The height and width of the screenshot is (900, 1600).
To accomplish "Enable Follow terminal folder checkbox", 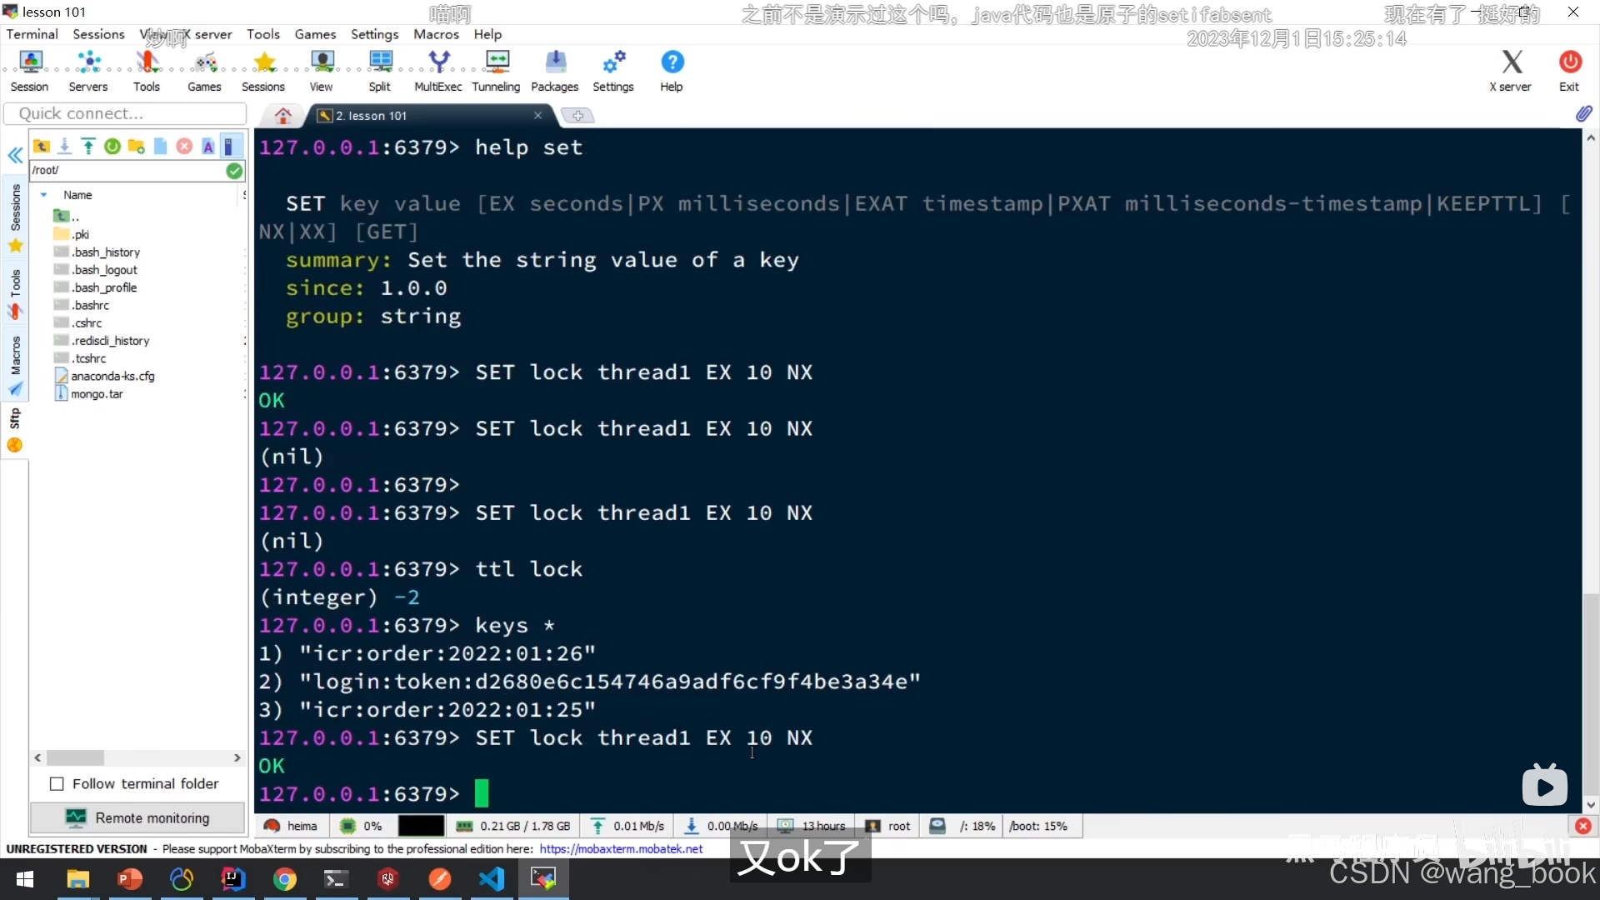I will (x=57, y=784).
